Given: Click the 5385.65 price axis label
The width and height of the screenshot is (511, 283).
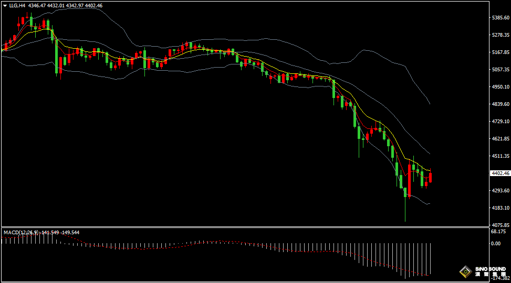Looking at the screenshot, I should [499, 18].
